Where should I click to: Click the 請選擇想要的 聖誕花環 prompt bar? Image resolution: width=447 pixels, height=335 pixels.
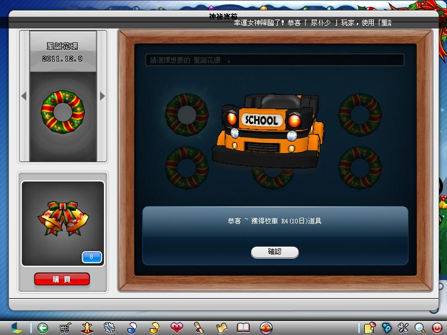coord(274,60)
